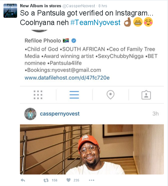Image resolution: width=168 pixels, height=186 pixels.
Task: Open the tagged photos icon
Action: [x=146, y=95]
